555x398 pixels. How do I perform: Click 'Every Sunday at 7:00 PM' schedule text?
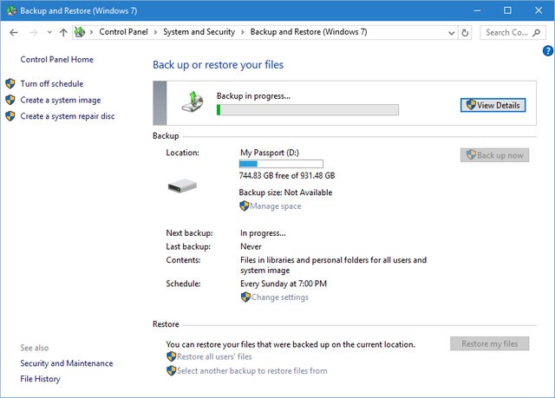[x=284, y=284]
